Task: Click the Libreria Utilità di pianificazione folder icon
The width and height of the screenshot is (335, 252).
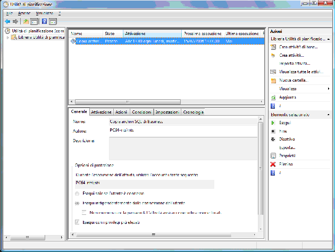Action: pos(14,37)
